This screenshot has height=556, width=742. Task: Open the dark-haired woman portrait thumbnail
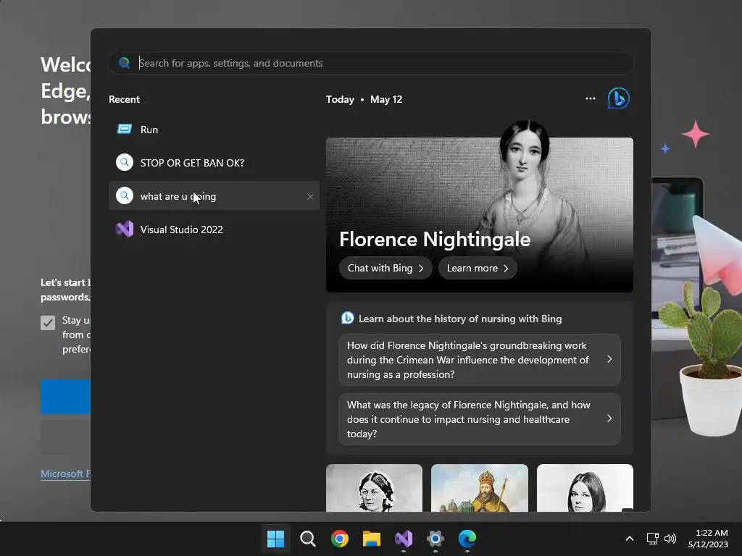click(585, 488)
